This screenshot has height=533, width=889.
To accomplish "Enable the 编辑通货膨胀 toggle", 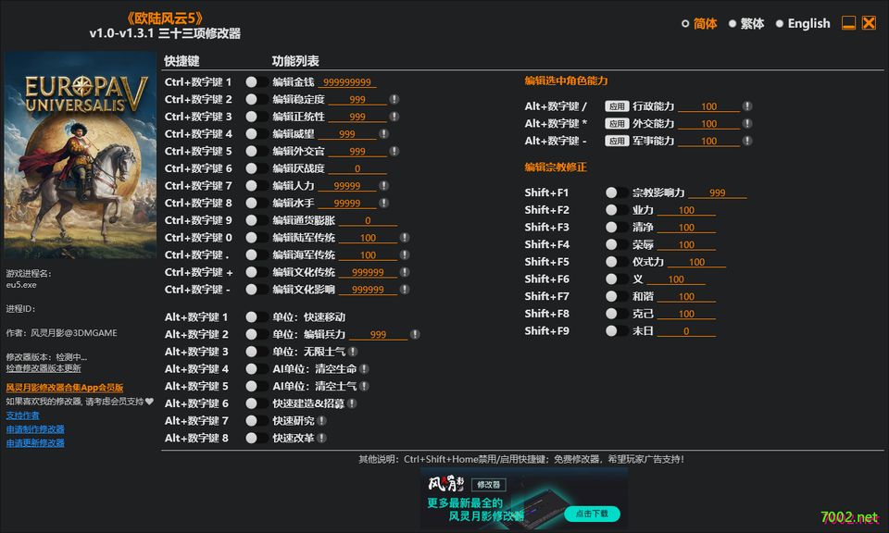I will (257, 220).
